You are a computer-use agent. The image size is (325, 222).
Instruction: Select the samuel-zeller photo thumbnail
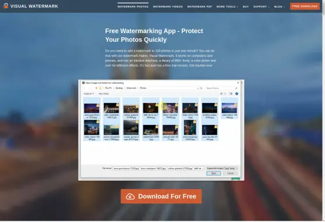[x=171, y=130]
